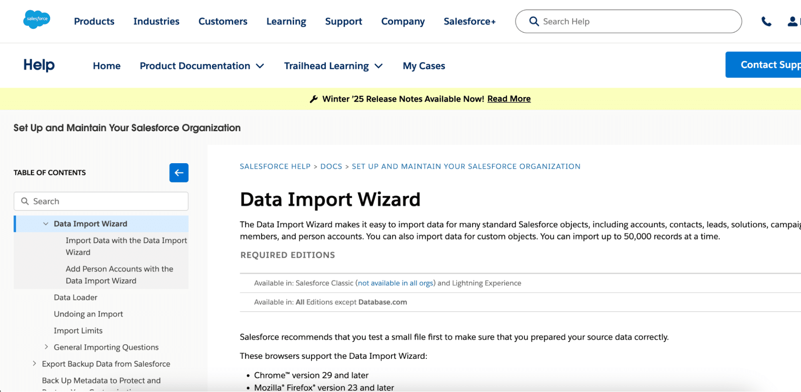Focus the Search Help field
Viewport: 801px width, 392px height.
pyautogui.click(x=628, y=21)
